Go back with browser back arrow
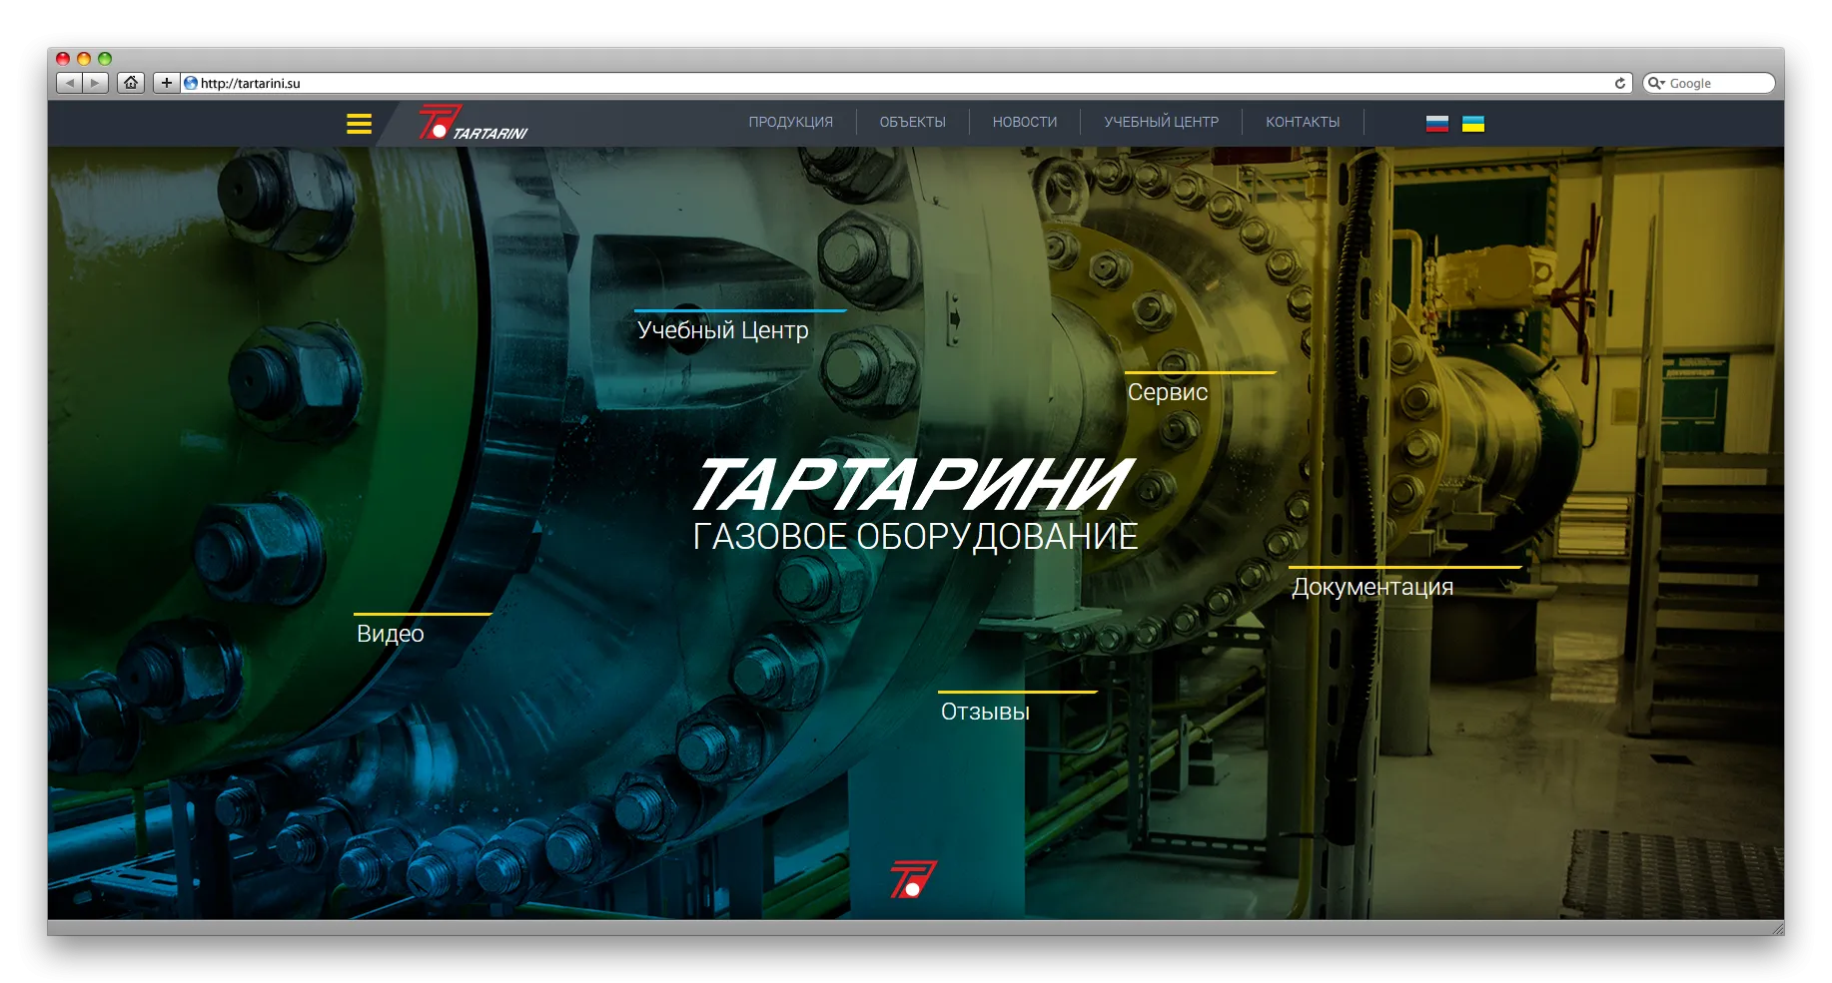Image resolution: width=1832 pixels, height=983 pixels. tap(69, 83)
